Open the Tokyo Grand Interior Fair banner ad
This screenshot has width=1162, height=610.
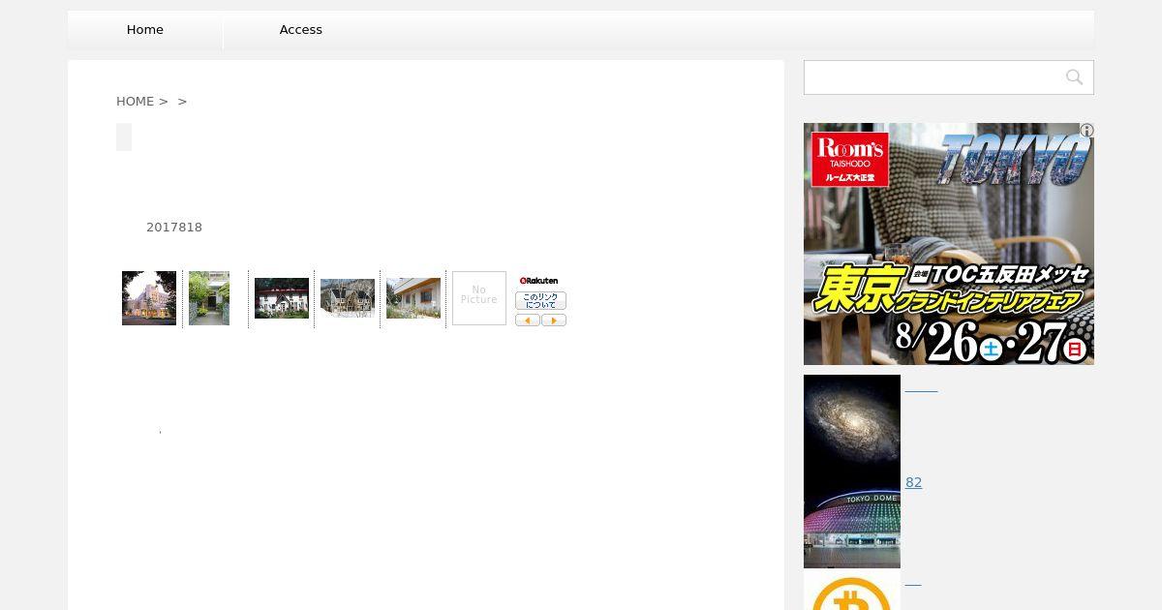coord(949,244)
